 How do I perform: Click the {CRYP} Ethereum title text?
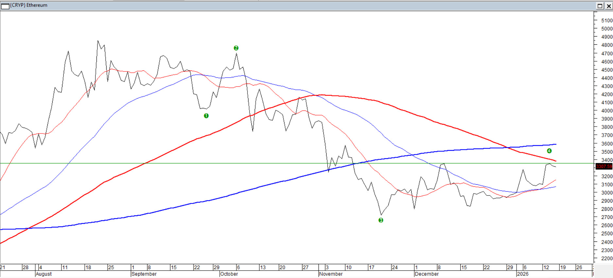pyautogui.click(x=29, y=5)
